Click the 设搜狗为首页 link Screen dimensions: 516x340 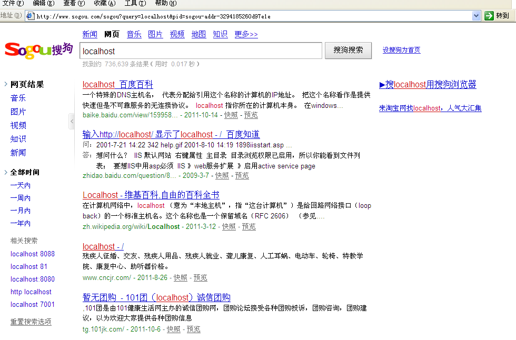coord(401,50)
